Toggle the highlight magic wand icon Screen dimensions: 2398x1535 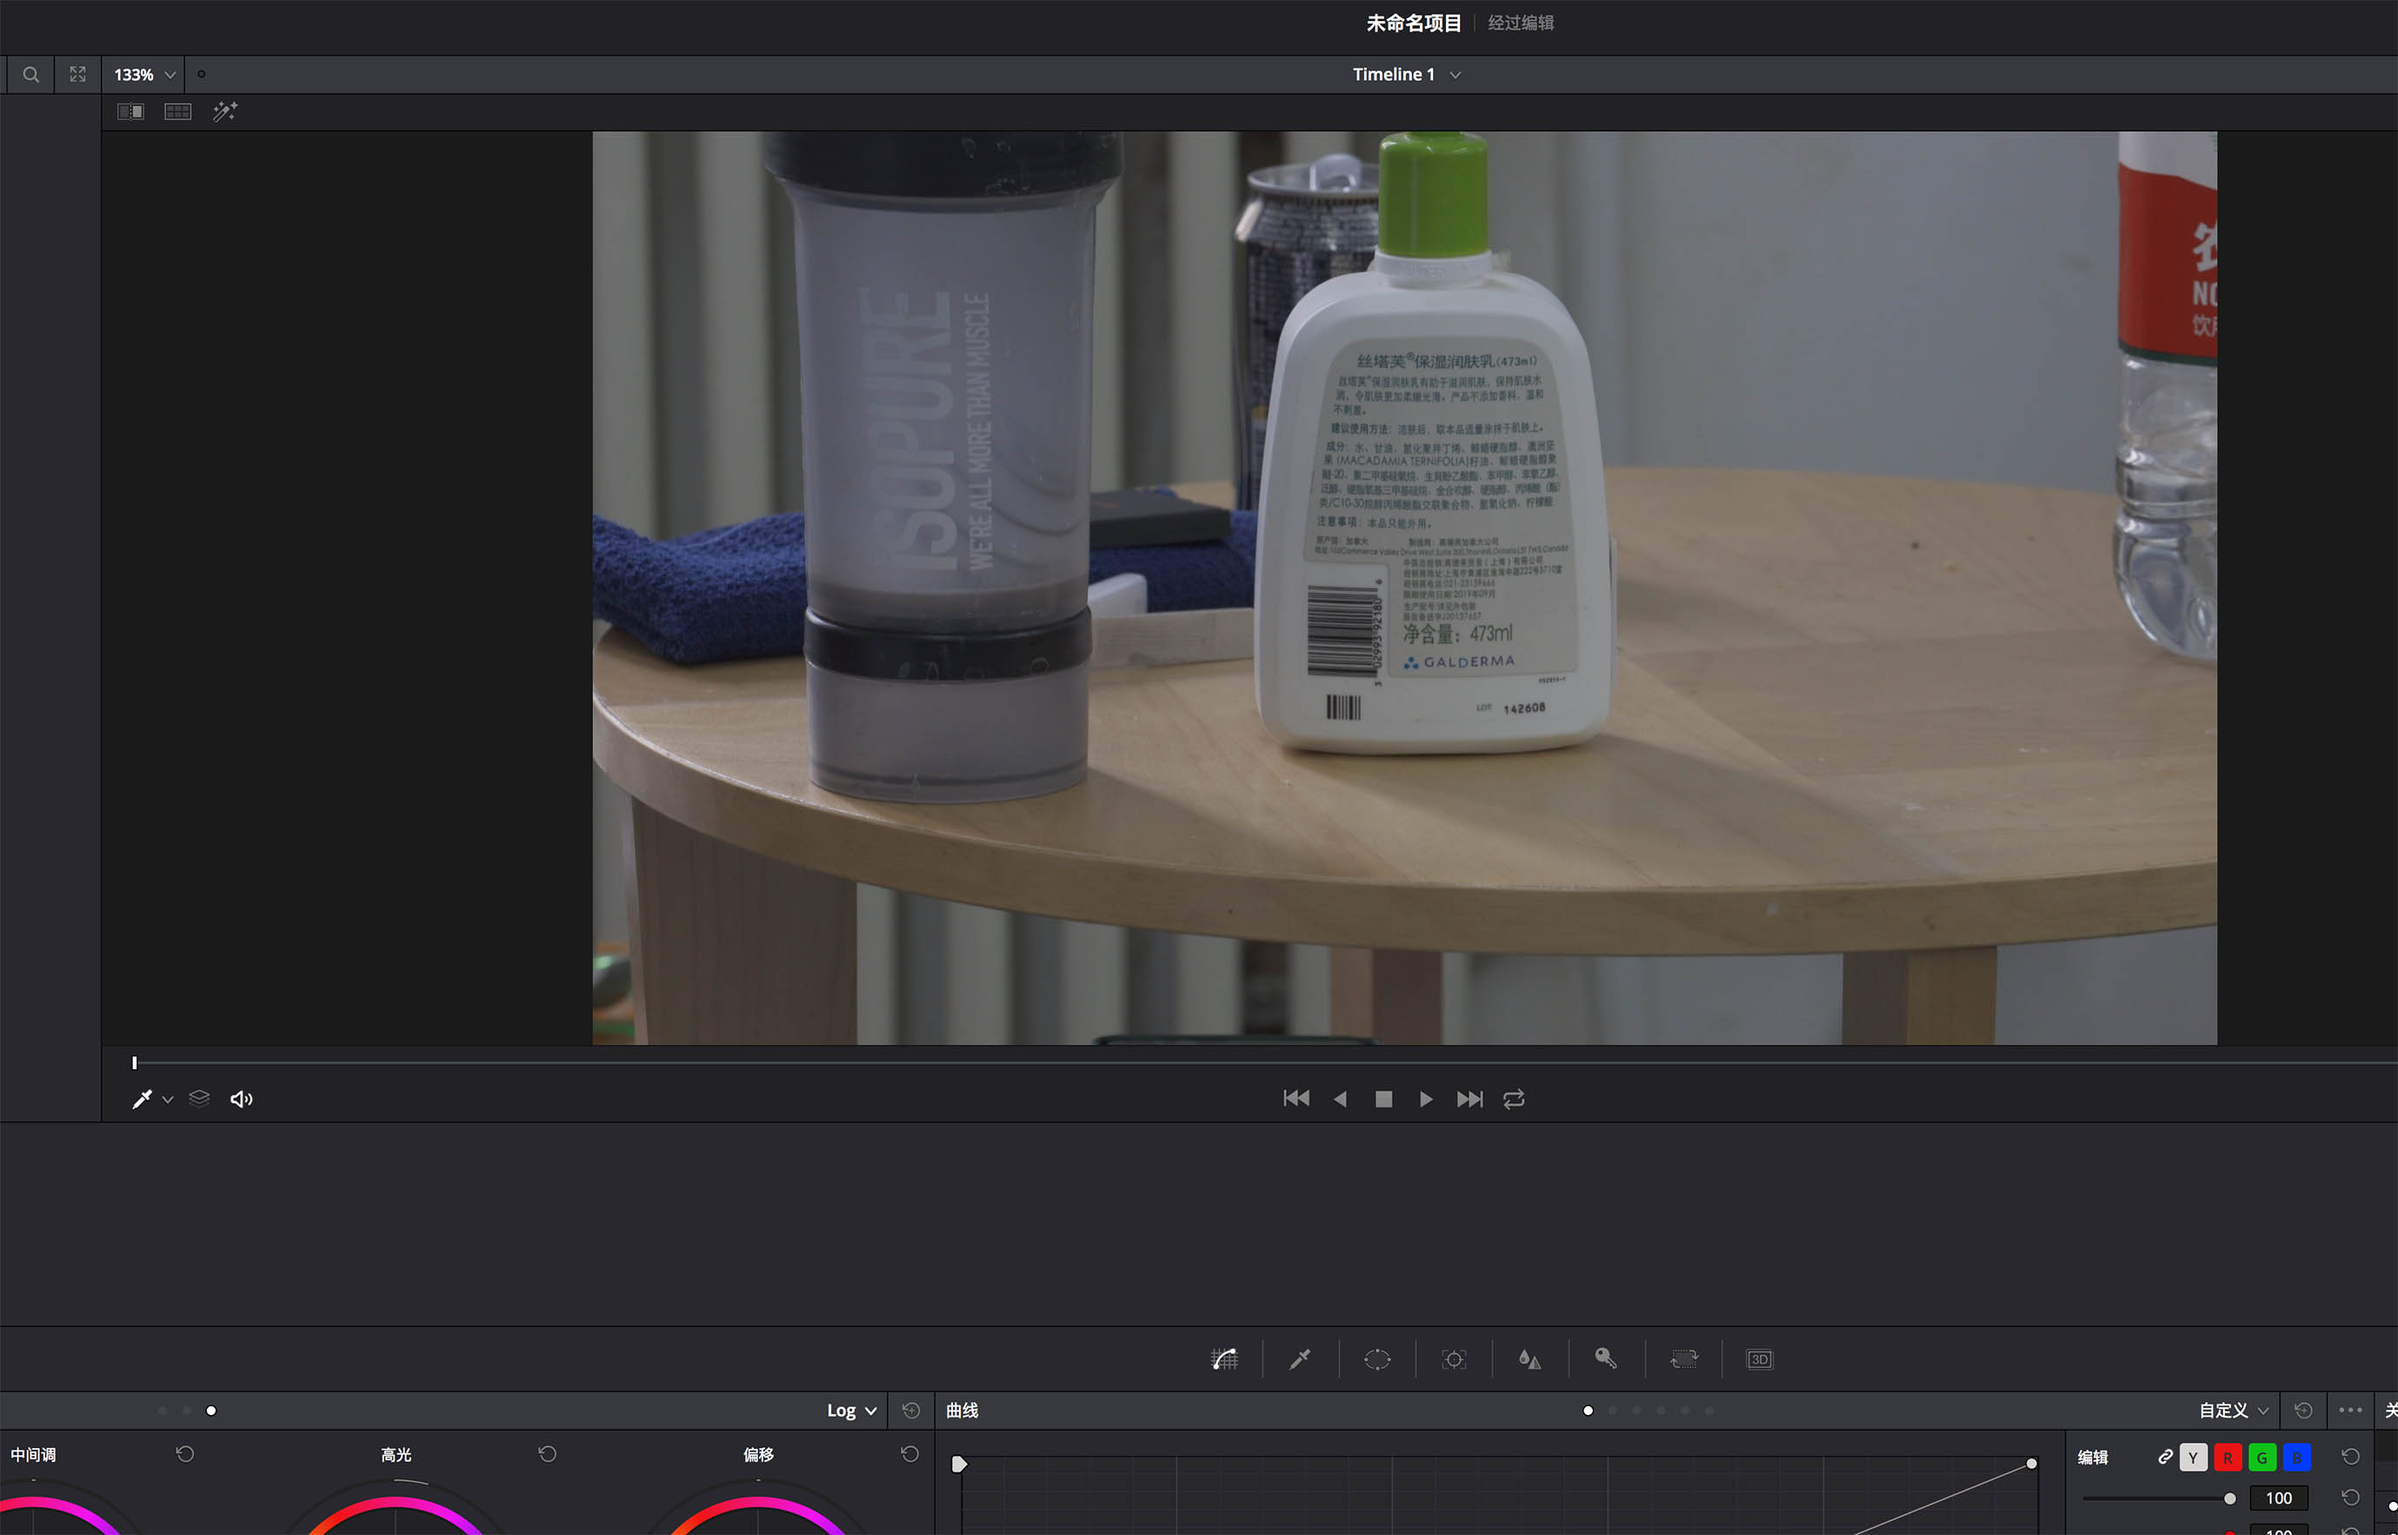coord(225,111)
